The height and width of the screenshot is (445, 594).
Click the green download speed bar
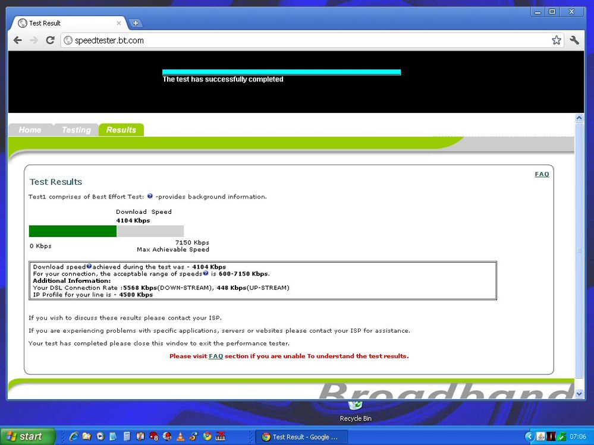click(73, 231)
